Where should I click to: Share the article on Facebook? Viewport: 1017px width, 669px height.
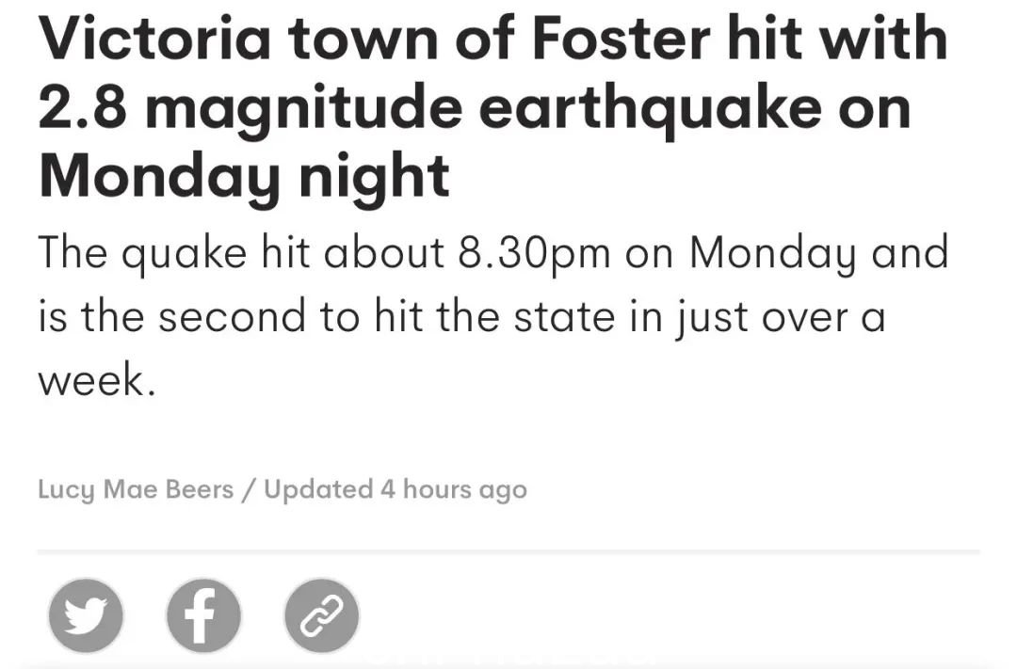click(x=203, y=615)
